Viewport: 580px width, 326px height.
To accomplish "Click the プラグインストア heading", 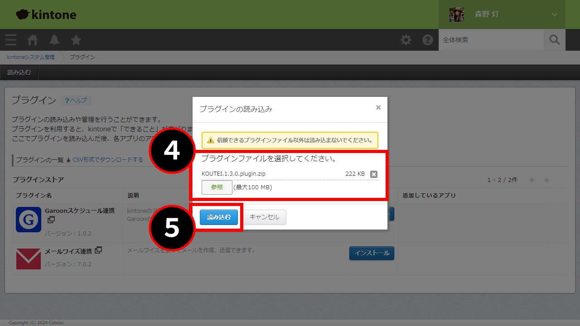I will [x=38, y=180].
